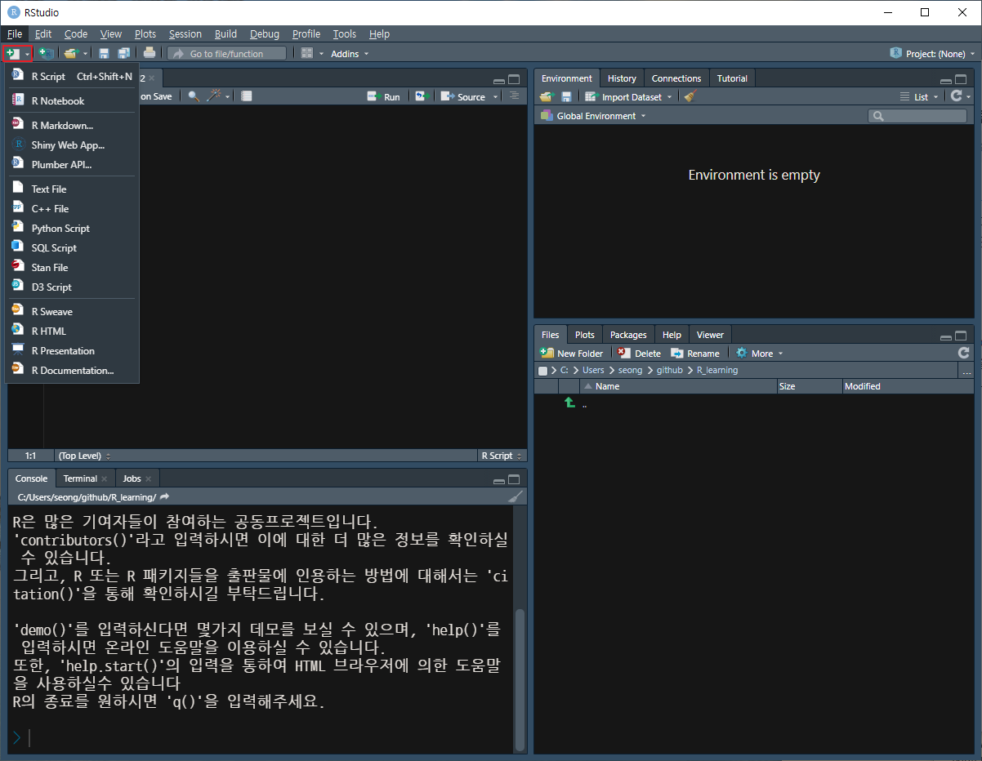Click the Go to file/function field
Image resolution: width=982 pixels, height=761 pixels.
tap(227, 53)
